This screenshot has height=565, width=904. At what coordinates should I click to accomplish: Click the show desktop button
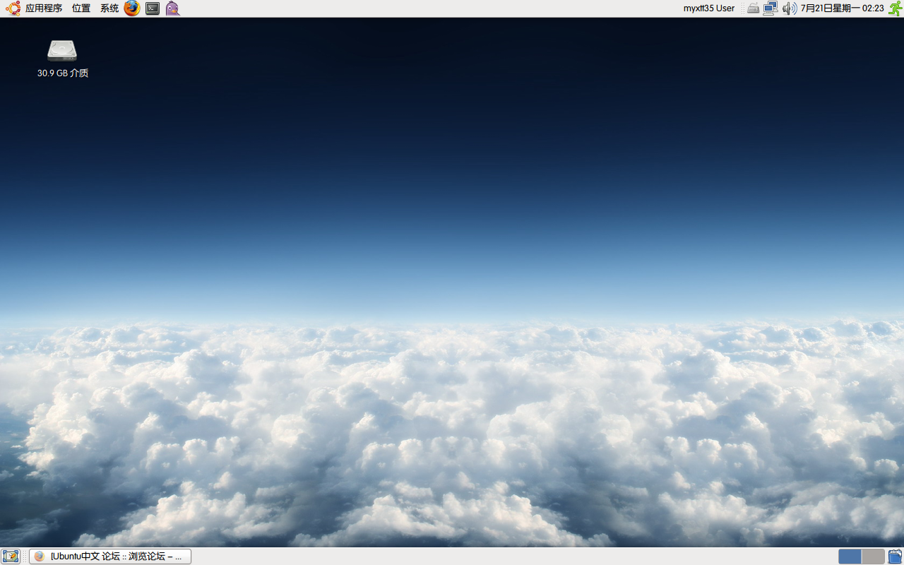(10, 557)
